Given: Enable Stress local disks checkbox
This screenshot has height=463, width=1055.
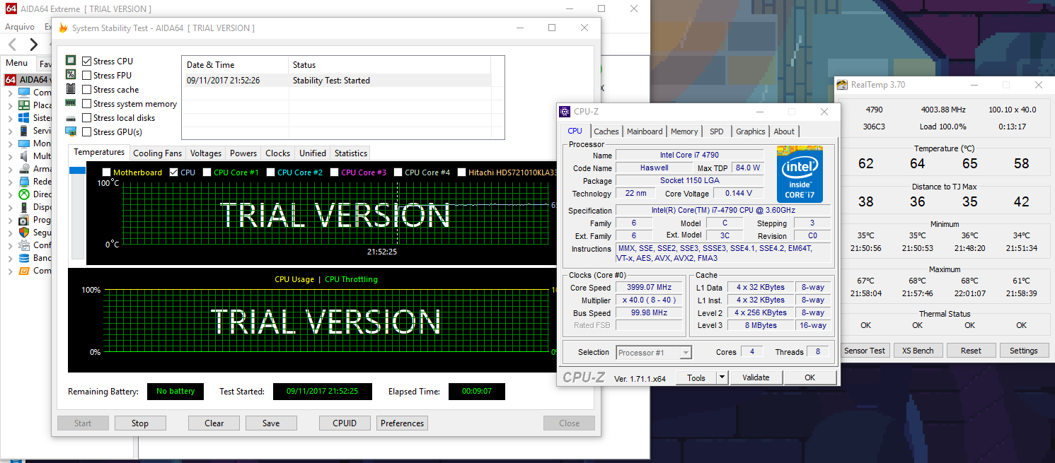Looking at the screenshot, I should tap(87, 118).
